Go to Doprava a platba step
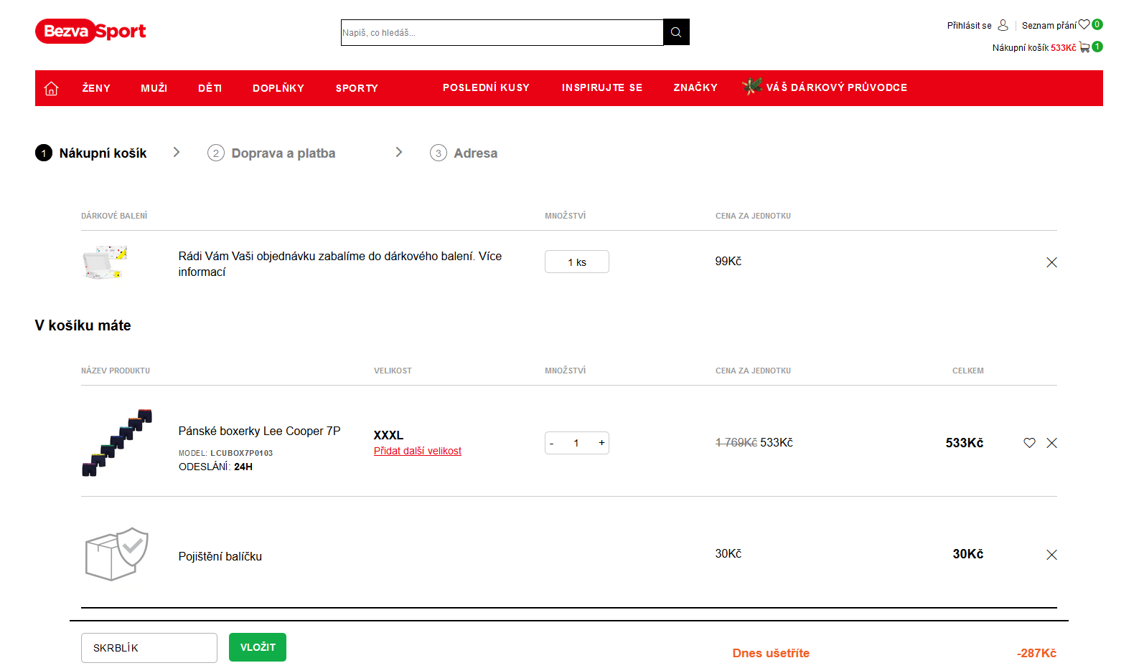Viewport: 1139px width, 668px height. pyautogui.click(x=271, y=153)
